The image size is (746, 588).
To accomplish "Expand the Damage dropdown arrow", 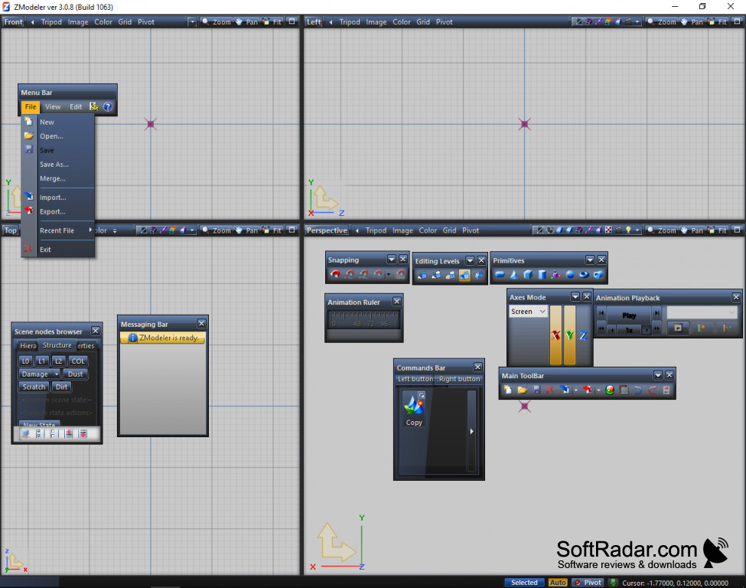I will coord(56,374).
